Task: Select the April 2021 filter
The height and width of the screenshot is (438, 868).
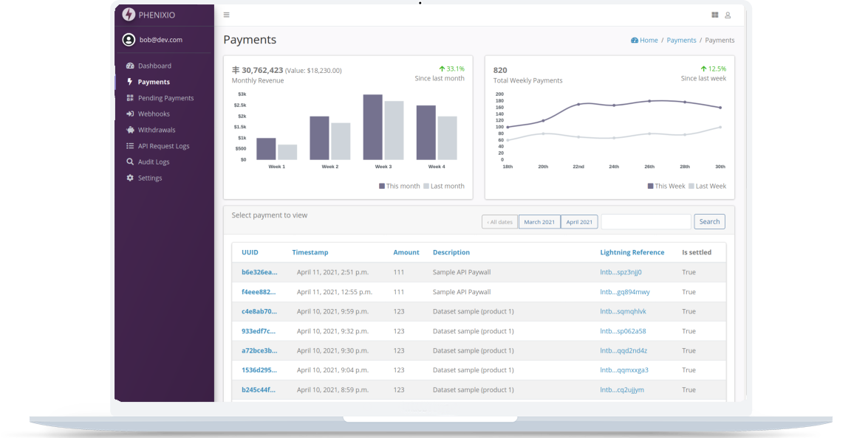Action: coord(579,221)
